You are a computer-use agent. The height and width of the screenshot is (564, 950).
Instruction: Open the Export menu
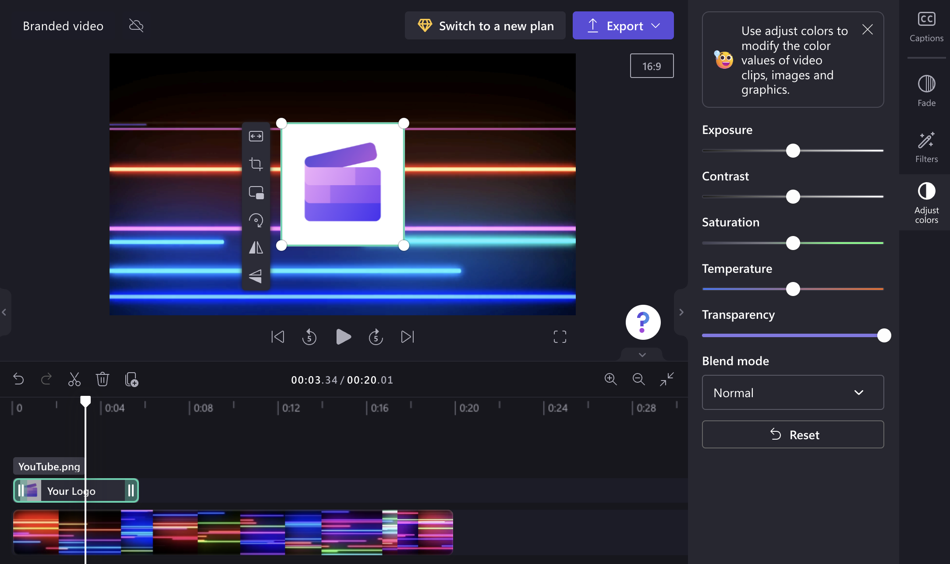(655, 25)
